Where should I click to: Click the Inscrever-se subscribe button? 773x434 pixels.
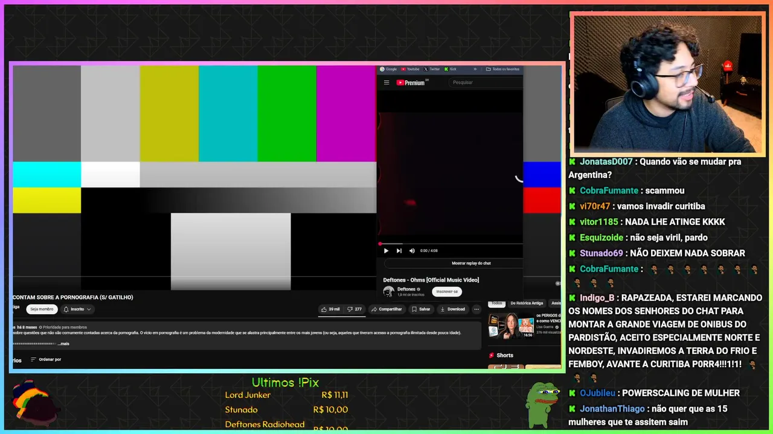click(x=447, y=292)
